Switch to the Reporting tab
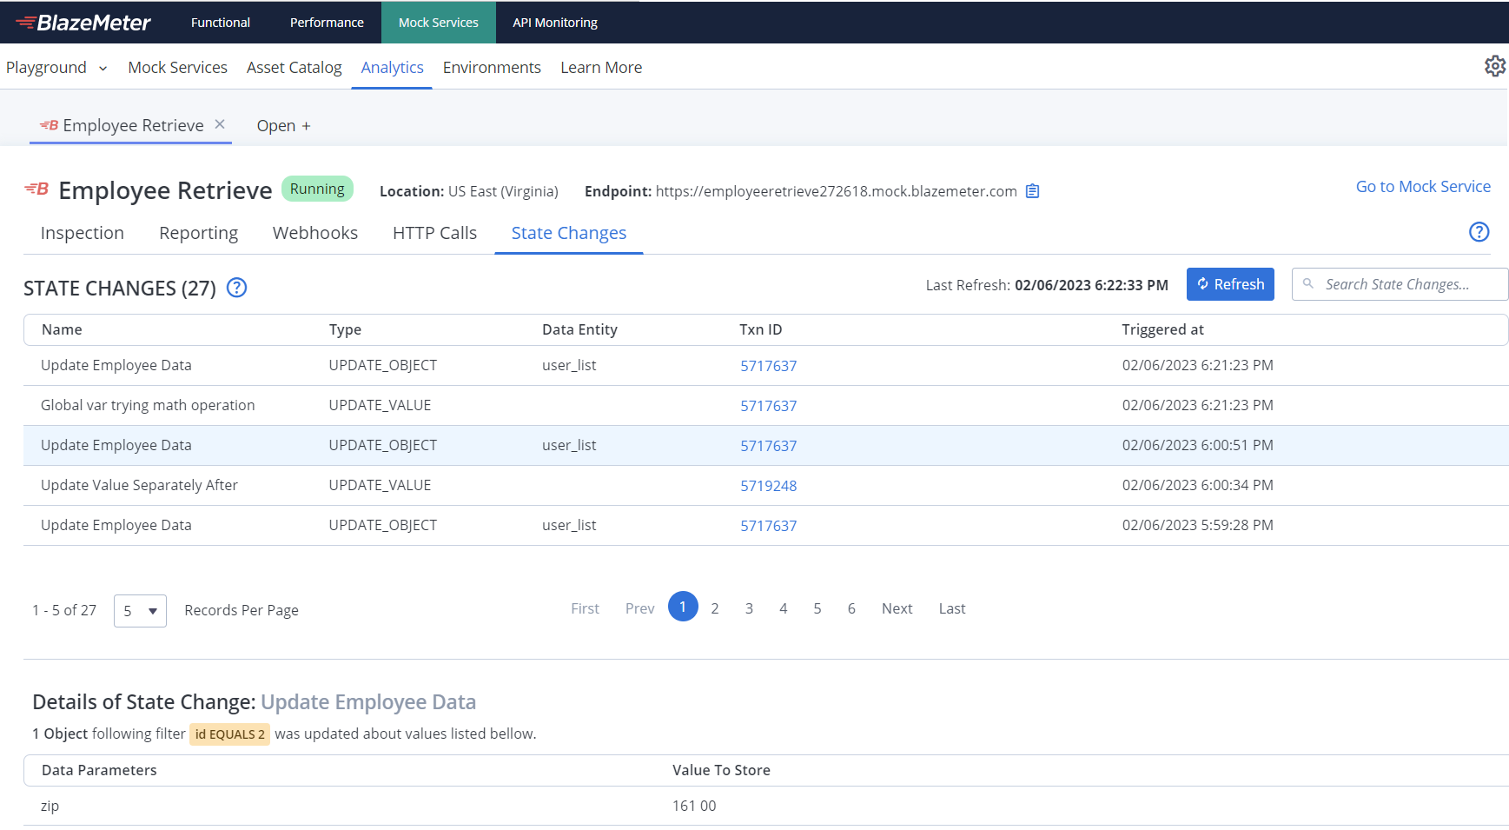This screenshot has height=830, width=1509. (x=198, y=233)
